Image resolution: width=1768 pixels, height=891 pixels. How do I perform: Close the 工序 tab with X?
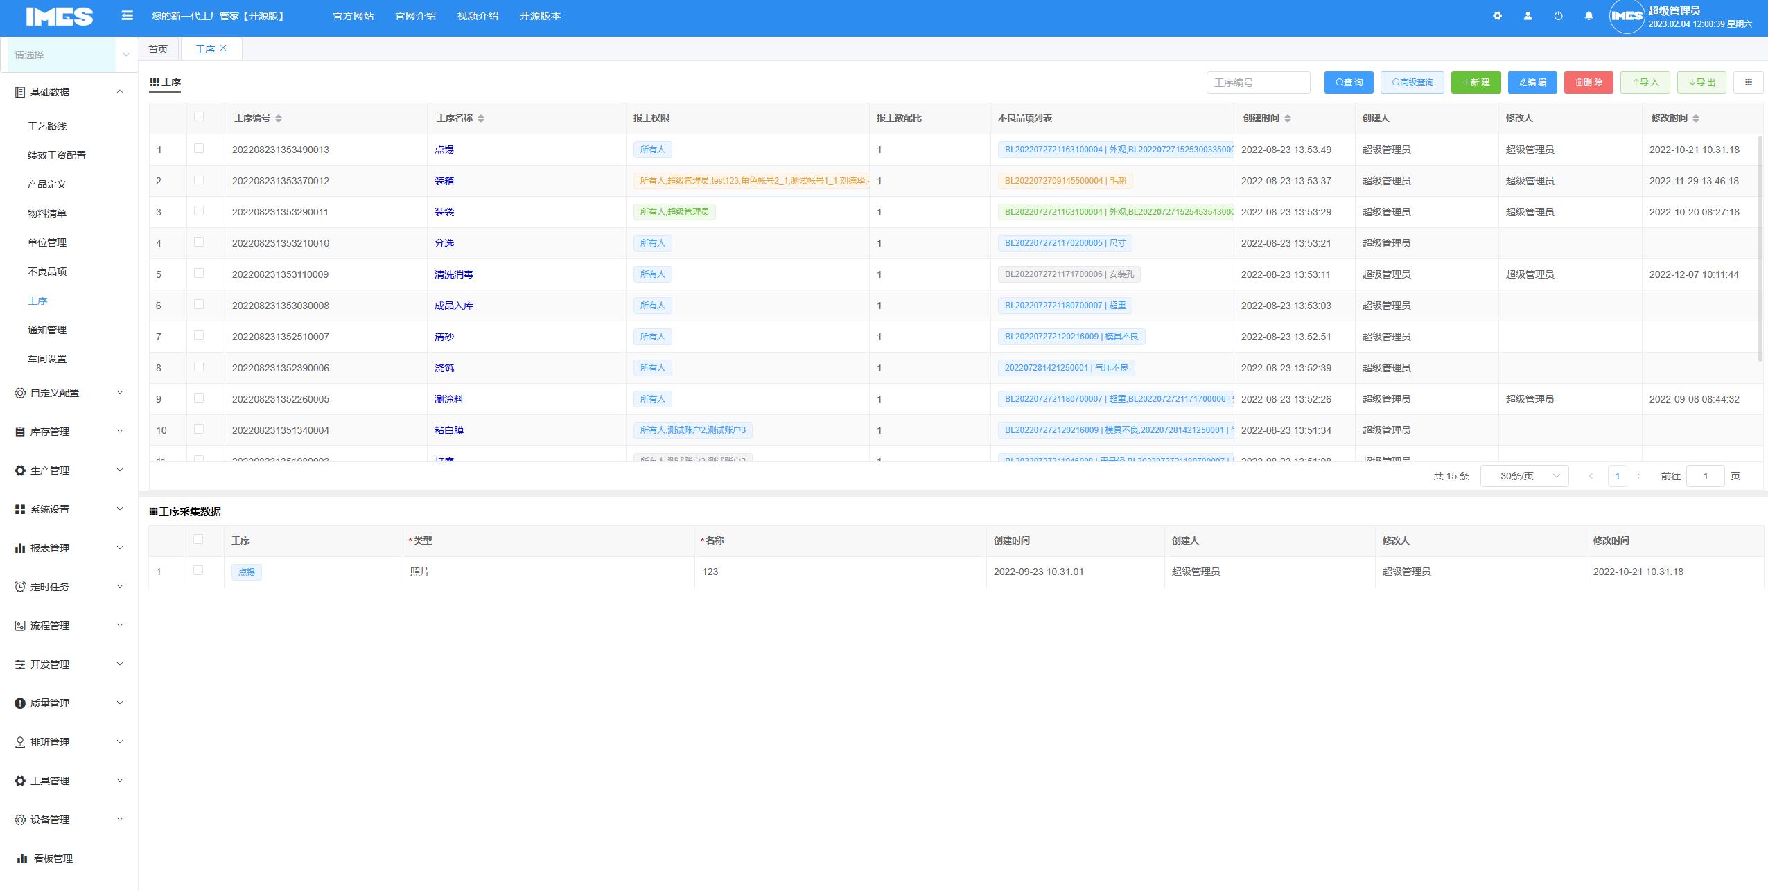coord(223,48)
